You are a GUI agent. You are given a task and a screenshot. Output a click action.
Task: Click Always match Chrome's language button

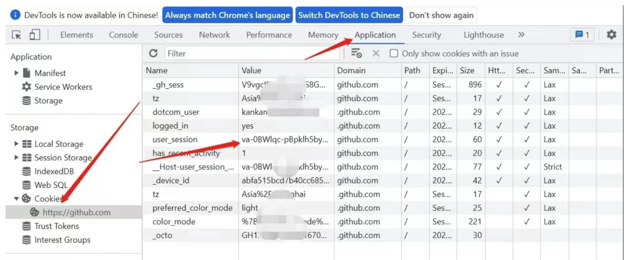click(x=227, y=15)
